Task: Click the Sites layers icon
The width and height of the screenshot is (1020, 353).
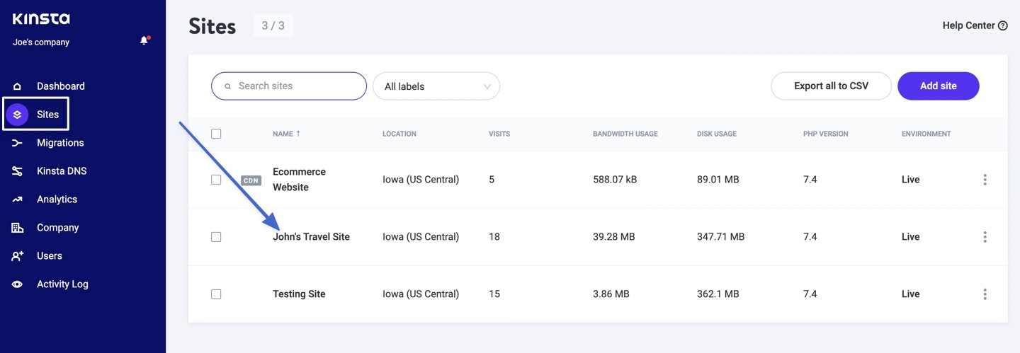Action: [17, 115]
